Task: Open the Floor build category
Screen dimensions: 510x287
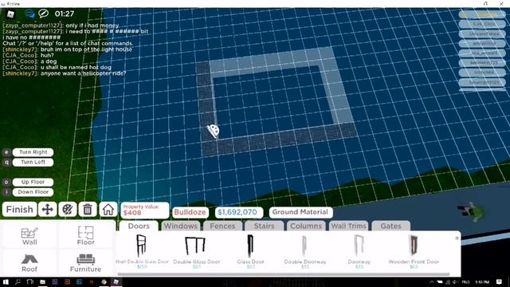Action: [x=86, y=236]
